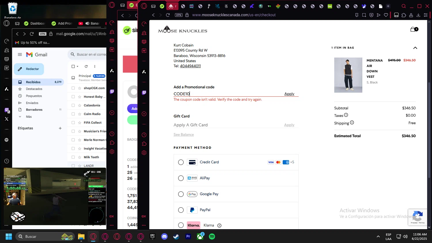Show the Shipping info tooltip icon

pos(352,123)
